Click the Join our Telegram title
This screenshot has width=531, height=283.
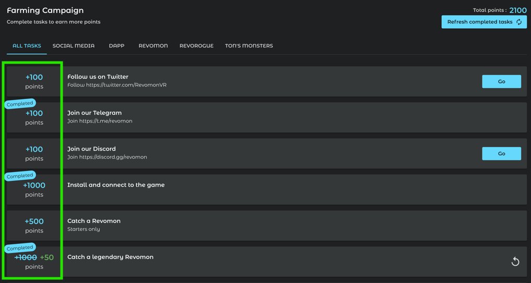pos(95,113)
